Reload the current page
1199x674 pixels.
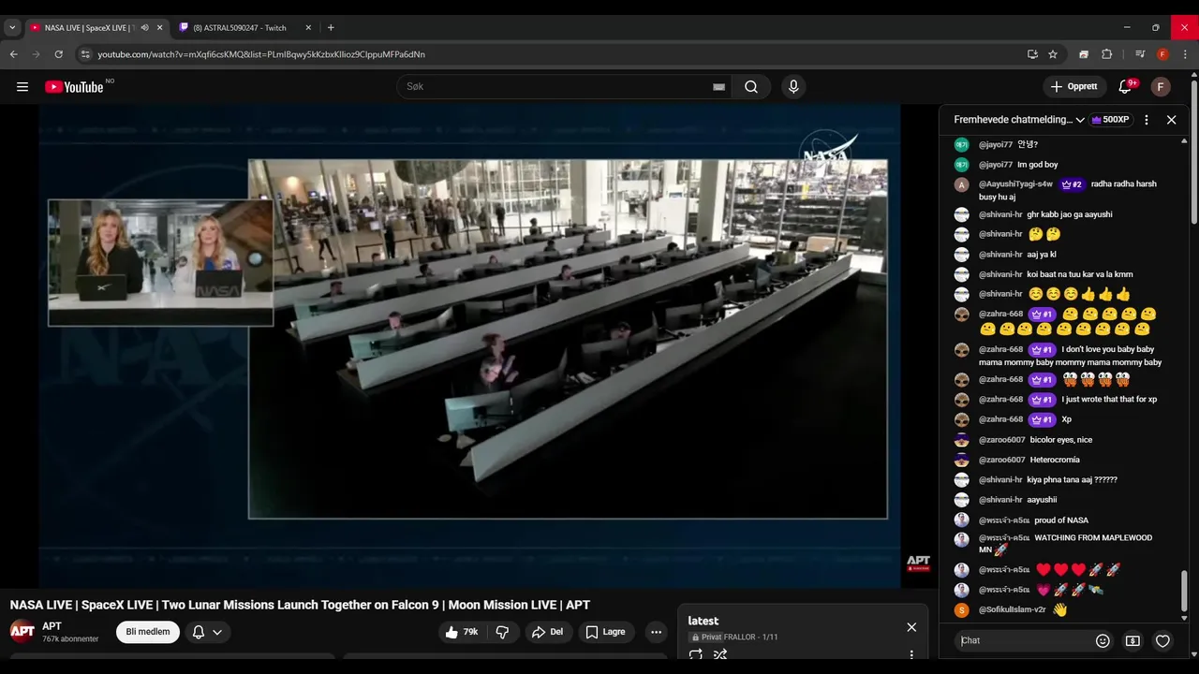point(58,54)
